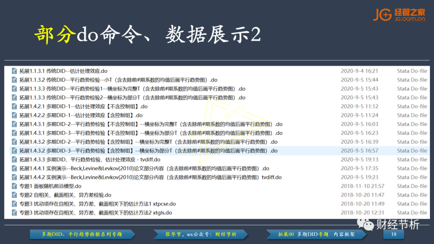
Task: Click the do-file icon beside 拓展1.1.3.2 小T
Action: tap(14, 80)
